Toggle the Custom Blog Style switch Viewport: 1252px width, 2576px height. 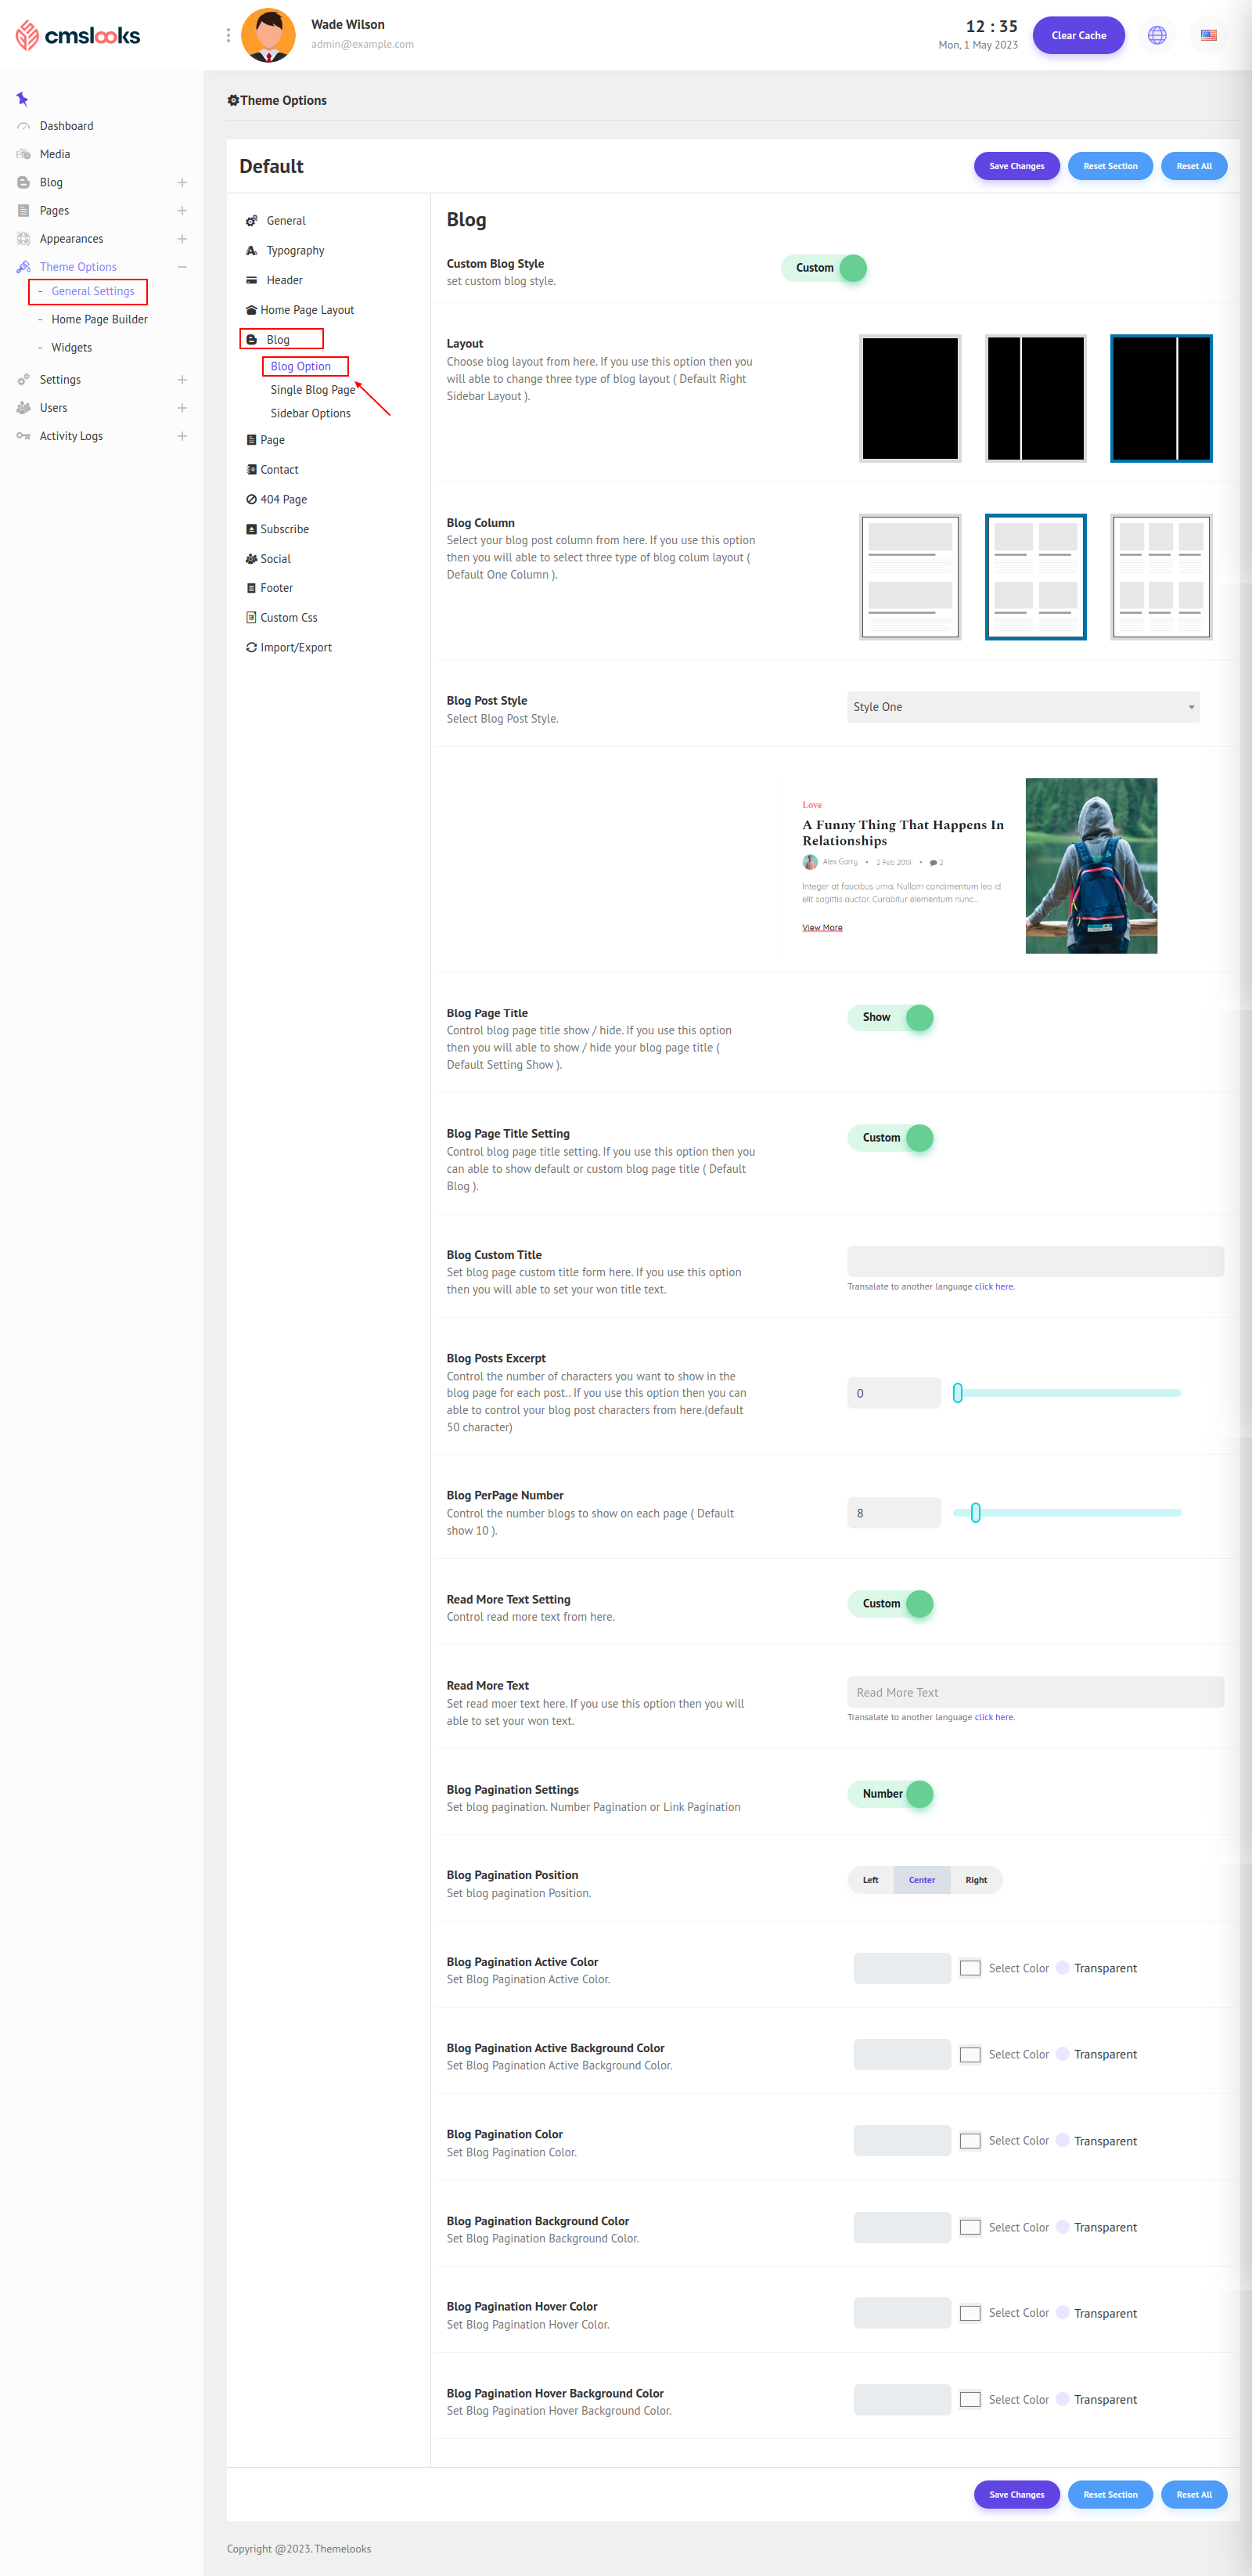[824, 268]
